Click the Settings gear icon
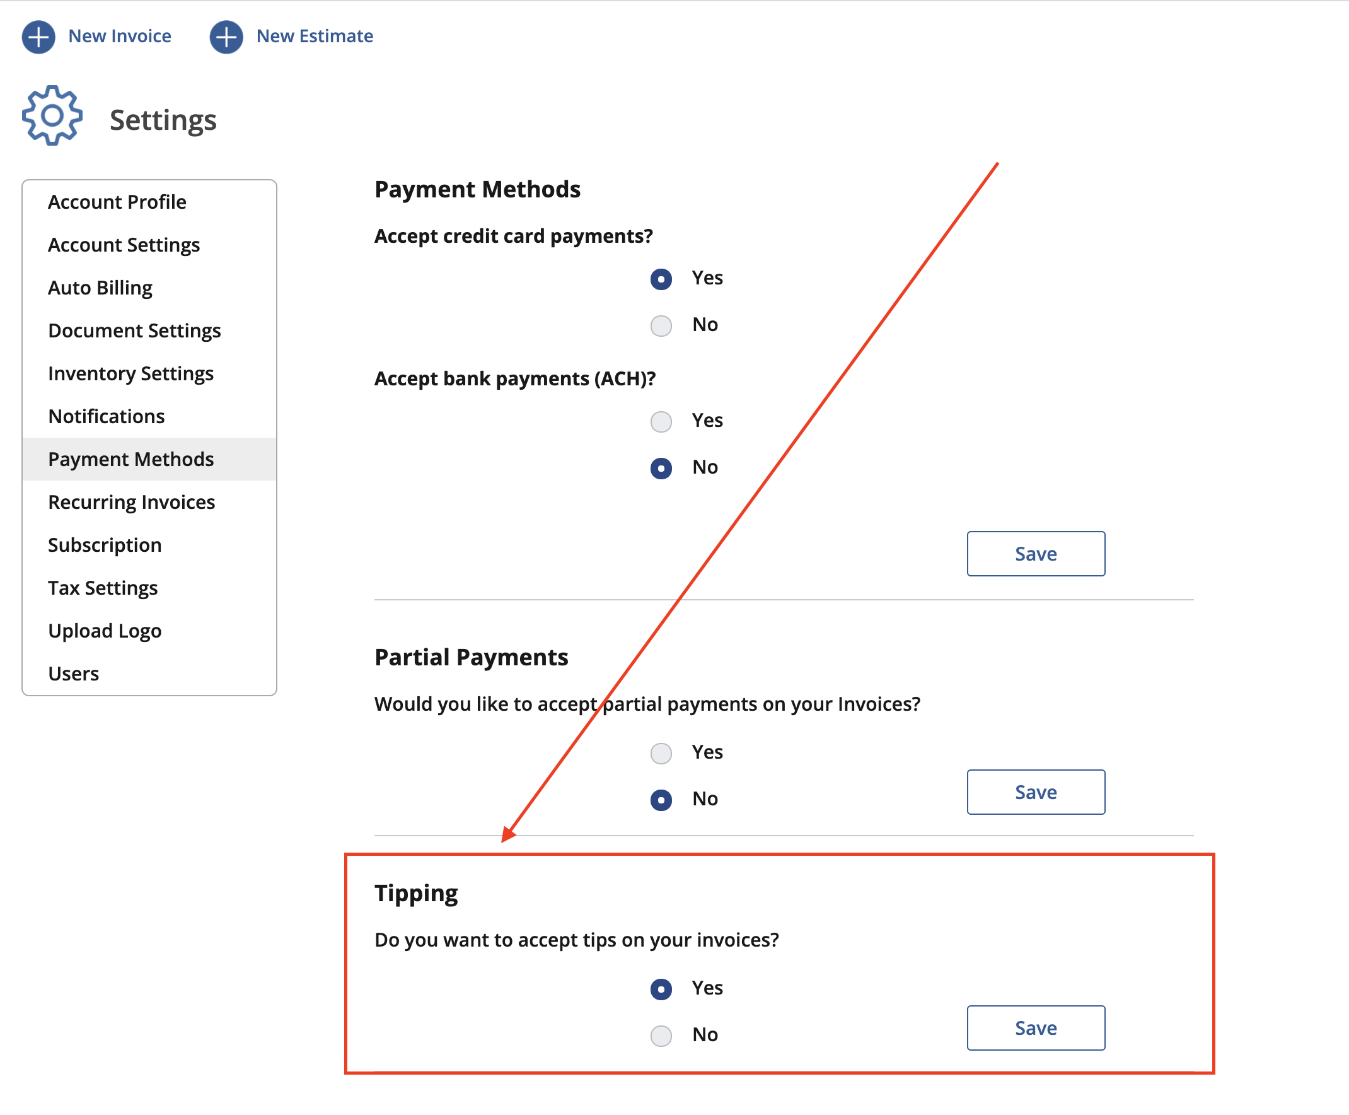This screenshot has width=1349, height=1115. click(51, 116)
